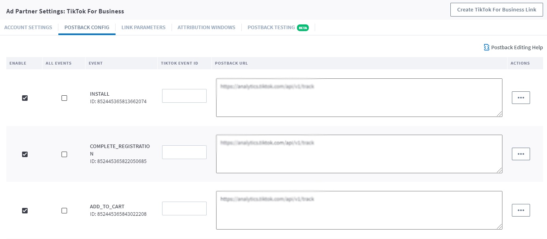Uncheck Enable for COMPLETE_REGISTRATION event
Viewport: 547px width, 239px height.
point(25,154)
